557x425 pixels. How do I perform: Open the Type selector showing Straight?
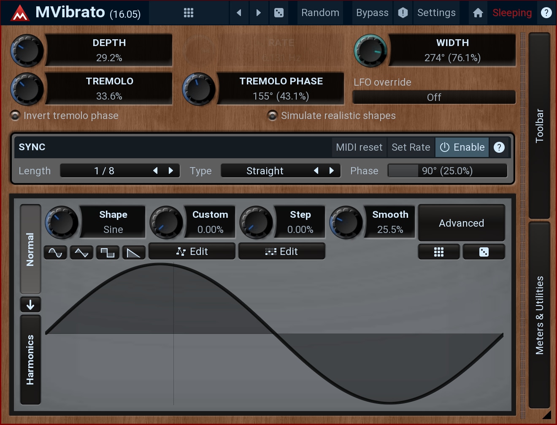pyautogui.click(x=265, y=171)
